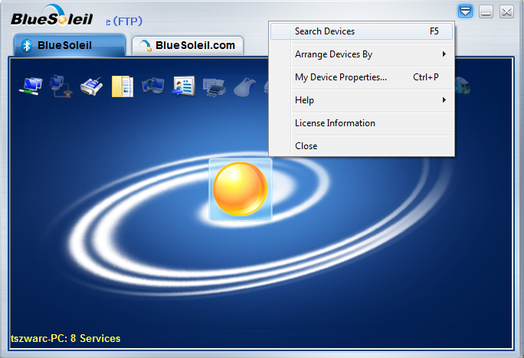Viewport: 524px width, 358px height.
Task: Click the 'tszwarc-PC: 8 Services' status text
Action: (66, 338)
